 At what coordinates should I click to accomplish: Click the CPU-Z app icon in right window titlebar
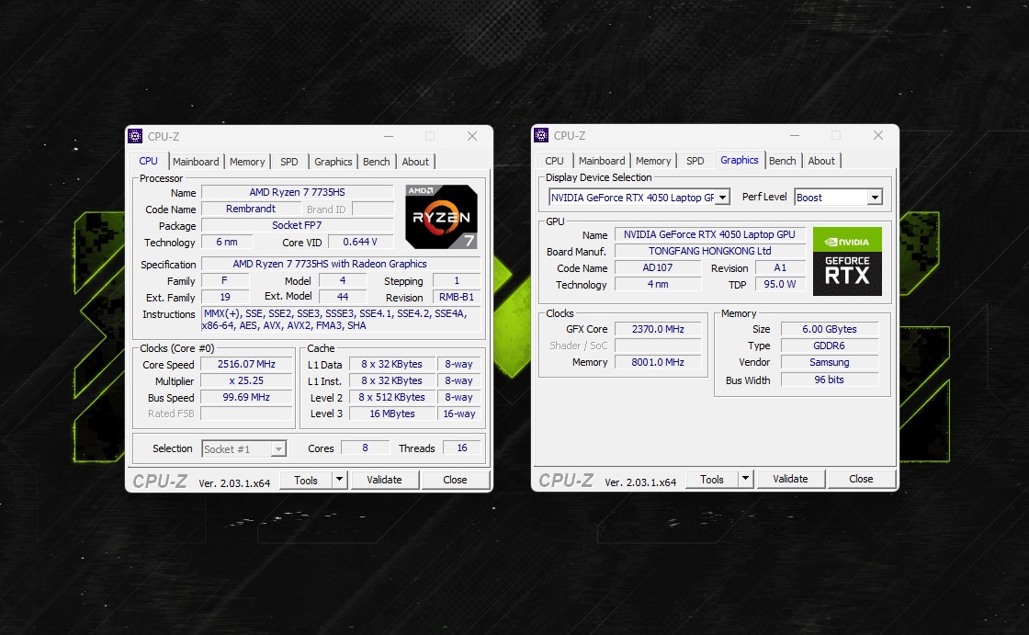point(541,135)
